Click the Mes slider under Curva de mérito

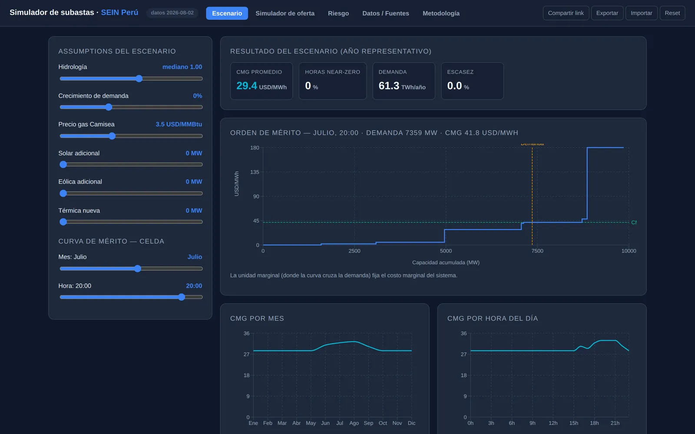131,269
